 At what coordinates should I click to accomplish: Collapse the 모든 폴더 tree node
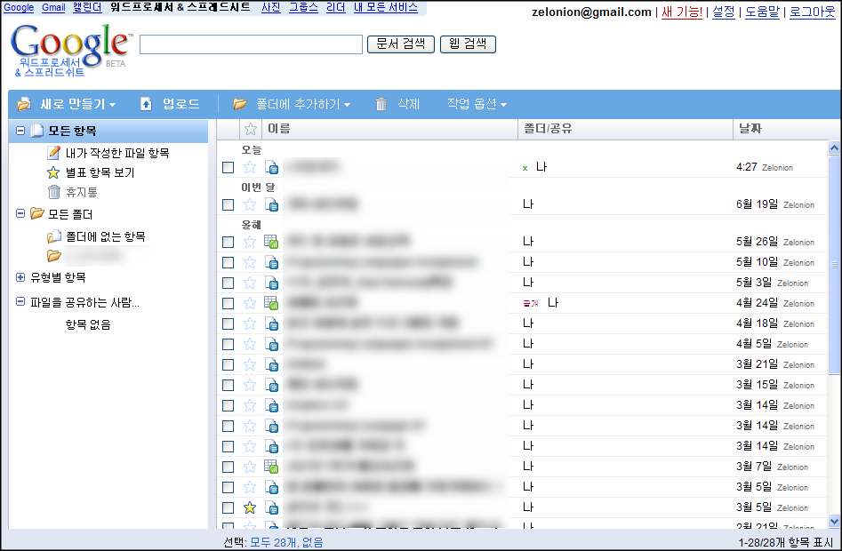[20, 213]
